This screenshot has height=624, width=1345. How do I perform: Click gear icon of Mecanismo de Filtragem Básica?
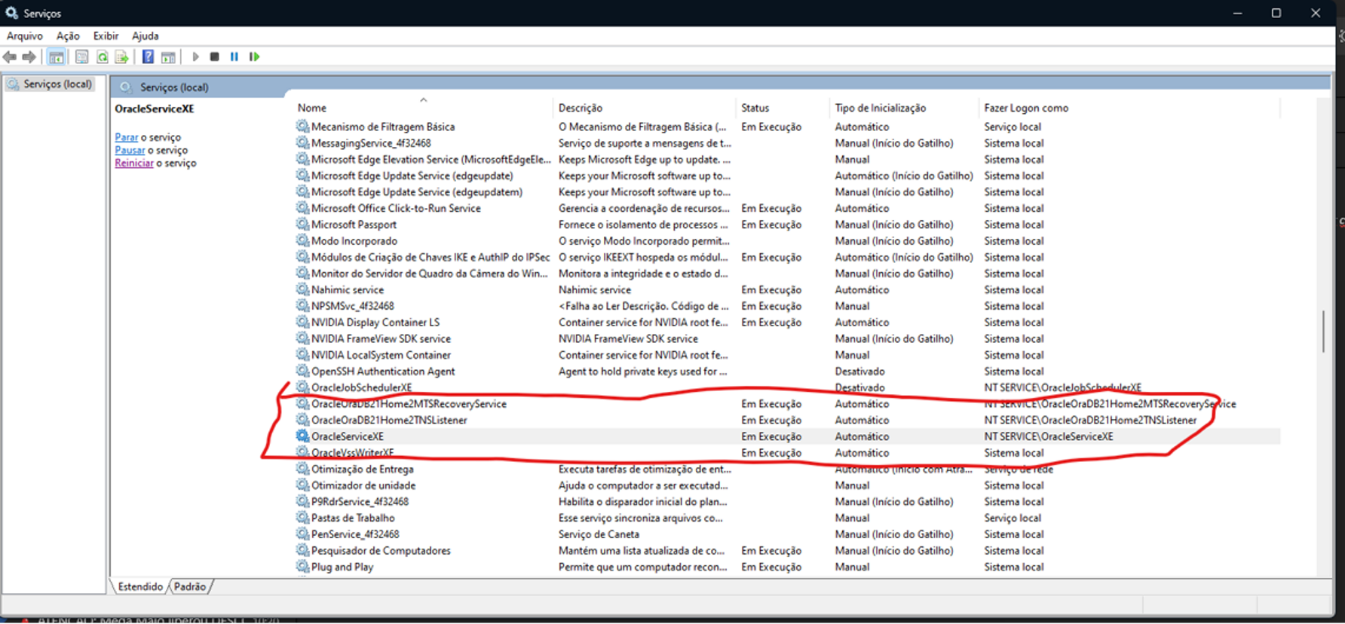302,127
